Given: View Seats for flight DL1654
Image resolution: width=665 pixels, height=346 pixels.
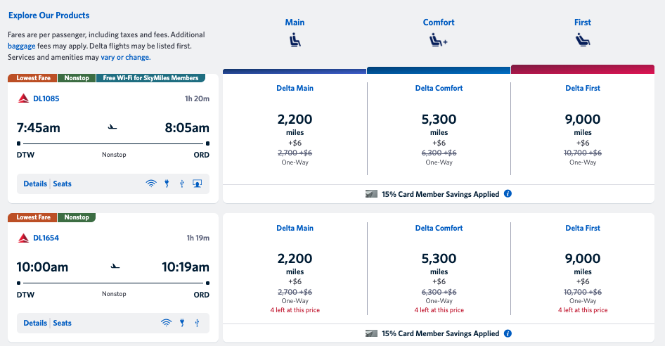Looking at the screenshot, I should 62,323.
